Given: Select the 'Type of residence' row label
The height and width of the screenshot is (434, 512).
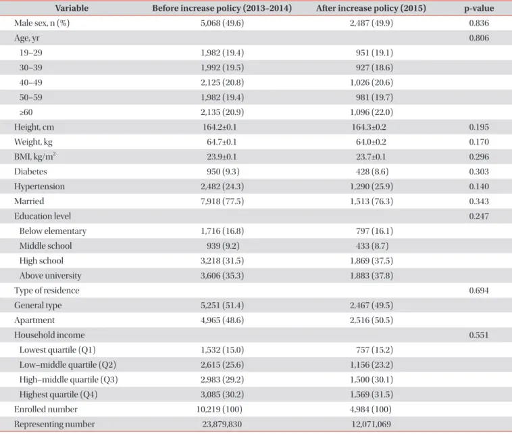Looking at the screenshot, I should click(47, 291).
